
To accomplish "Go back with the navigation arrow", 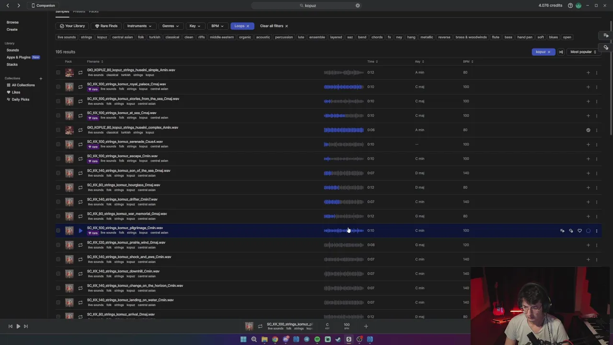I will pos(8,5).
